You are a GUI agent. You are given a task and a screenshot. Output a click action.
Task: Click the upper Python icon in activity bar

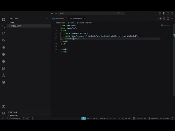[4, 55]
